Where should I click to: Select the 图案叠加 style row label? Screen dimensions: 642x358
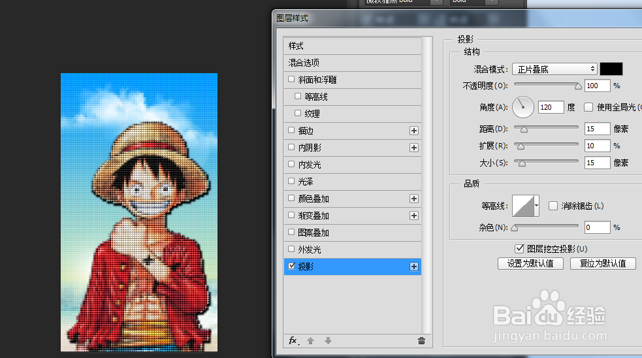click(x=313, y=233)
